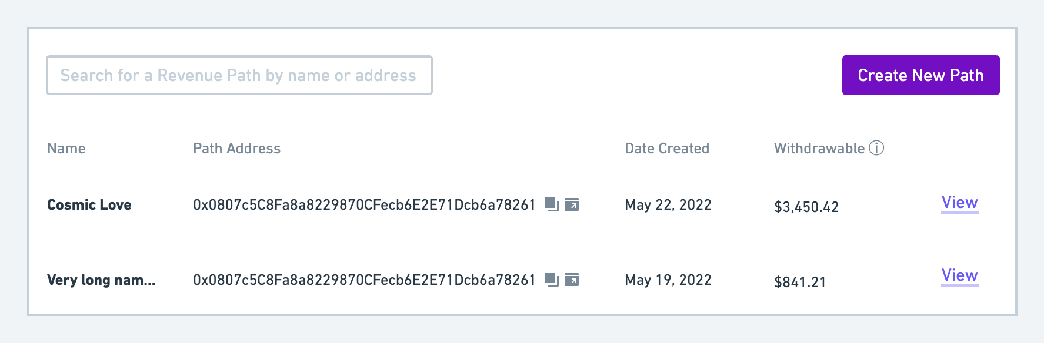
Task: Click the Cosmic Love address text
Action: point(365,205)
